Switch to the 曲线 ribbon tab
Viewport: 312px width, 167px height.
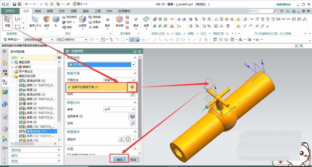pyautogui.click(x=38, y=11)
